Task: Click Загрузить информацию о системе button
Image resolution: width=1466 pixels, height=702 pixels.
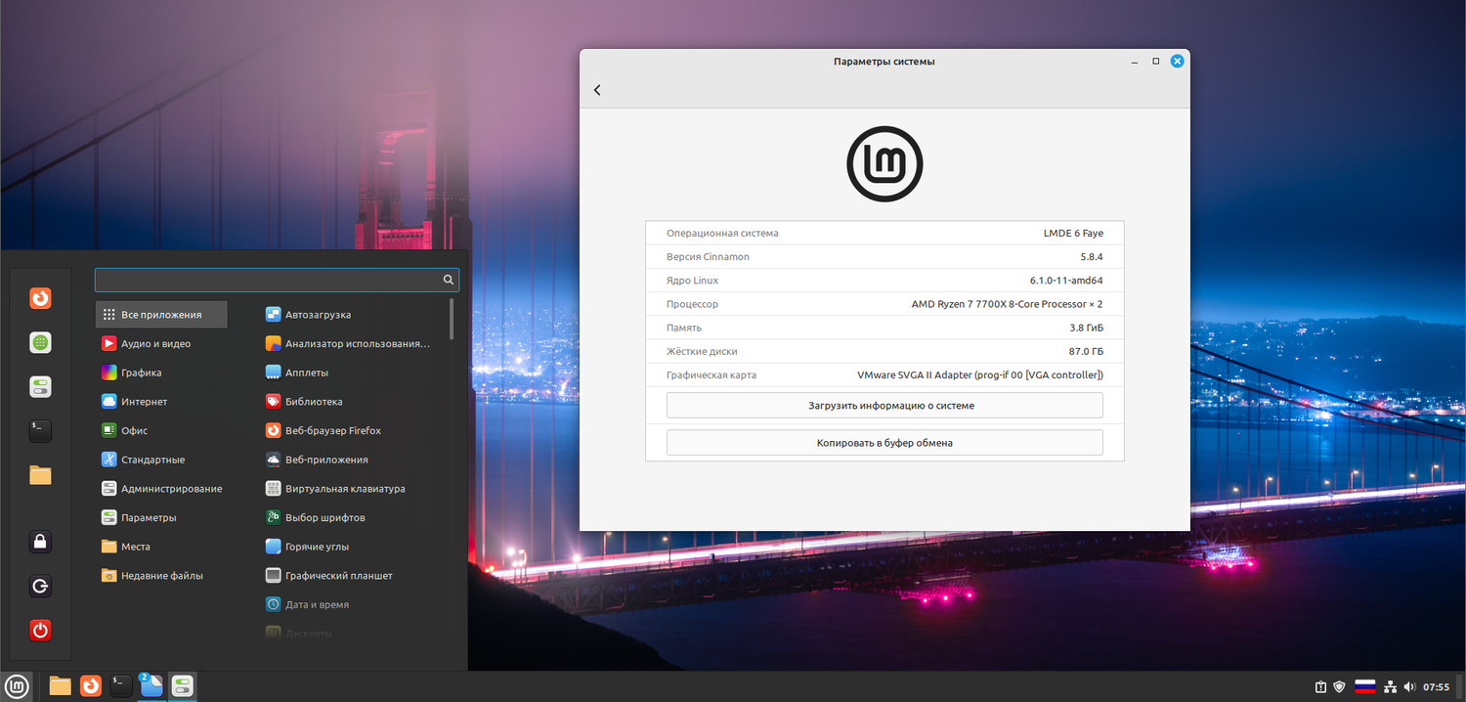Action: 884,405
